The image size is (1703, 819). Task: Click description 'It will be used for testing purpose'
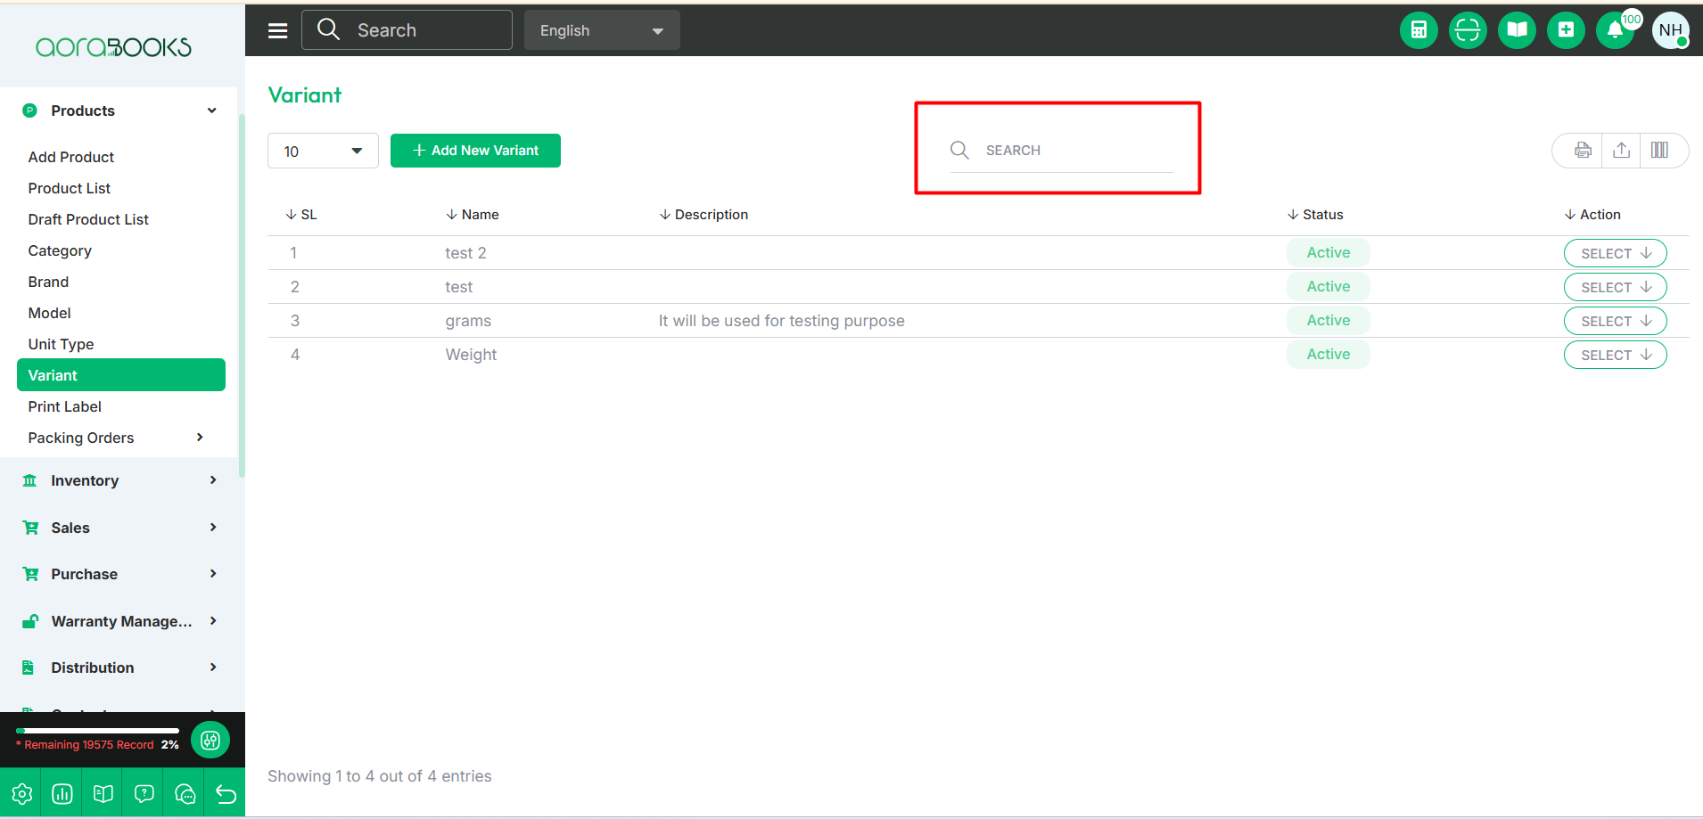pos(781,321)
